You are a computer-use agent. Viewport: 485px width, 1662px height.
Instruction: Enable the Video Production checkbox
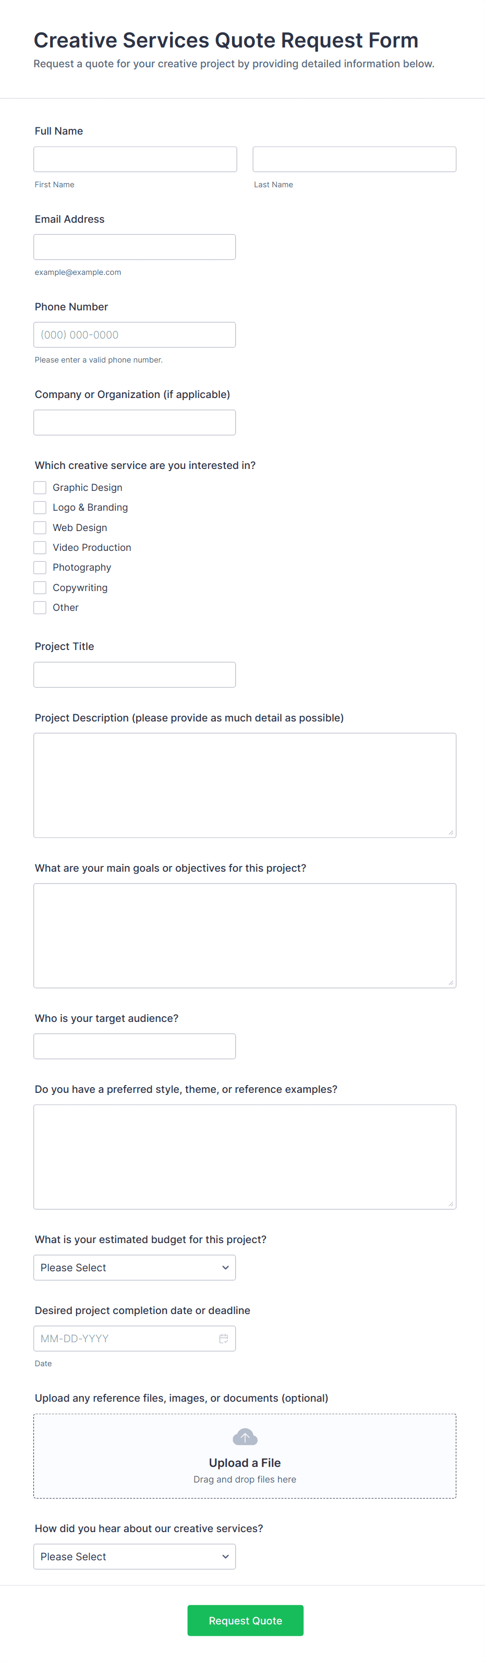point(40,548)
